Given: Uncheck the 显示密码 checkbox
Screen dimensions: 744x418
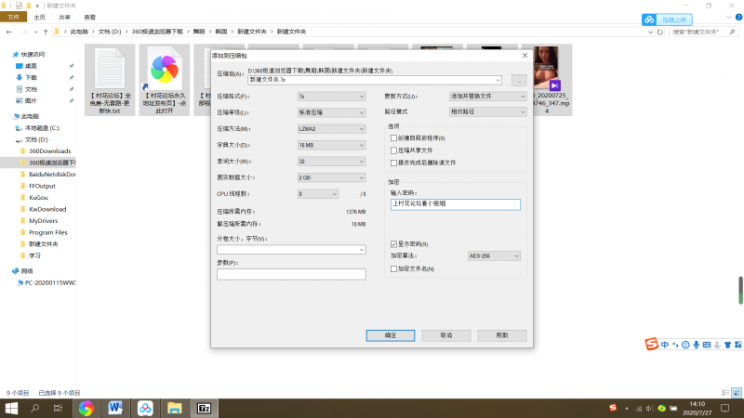Looking at the screenshot, I should 394,243.
